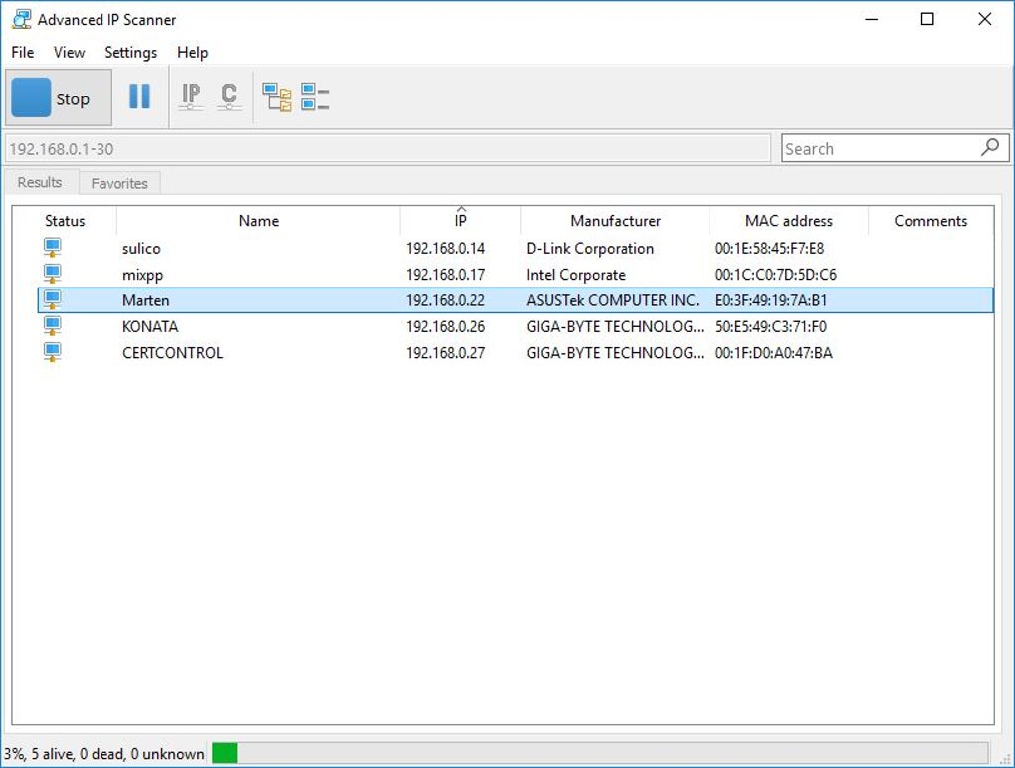Click MAC address E0:3F:49:19:7A:B1
Screen dimensions: 1015x768
pyautogui.click(x=771, y=300)
